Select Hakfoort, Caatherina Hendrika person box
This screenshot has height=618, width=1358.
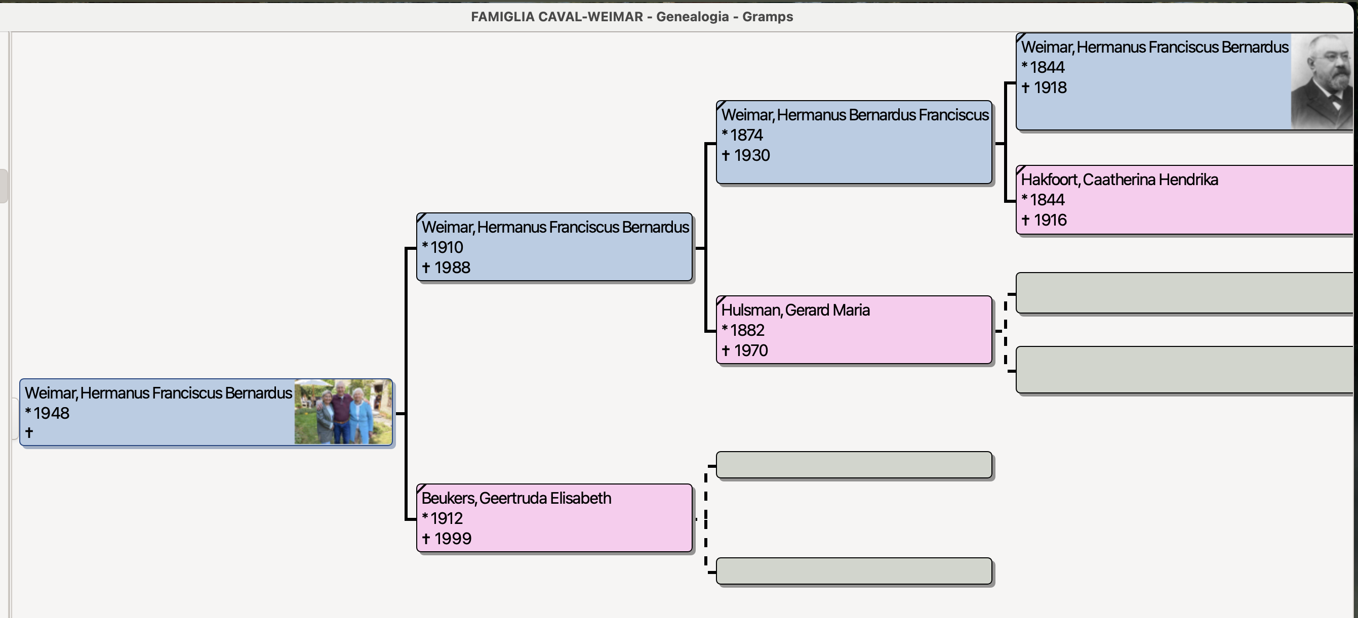pyautogui.click(x=1183, y=200)
